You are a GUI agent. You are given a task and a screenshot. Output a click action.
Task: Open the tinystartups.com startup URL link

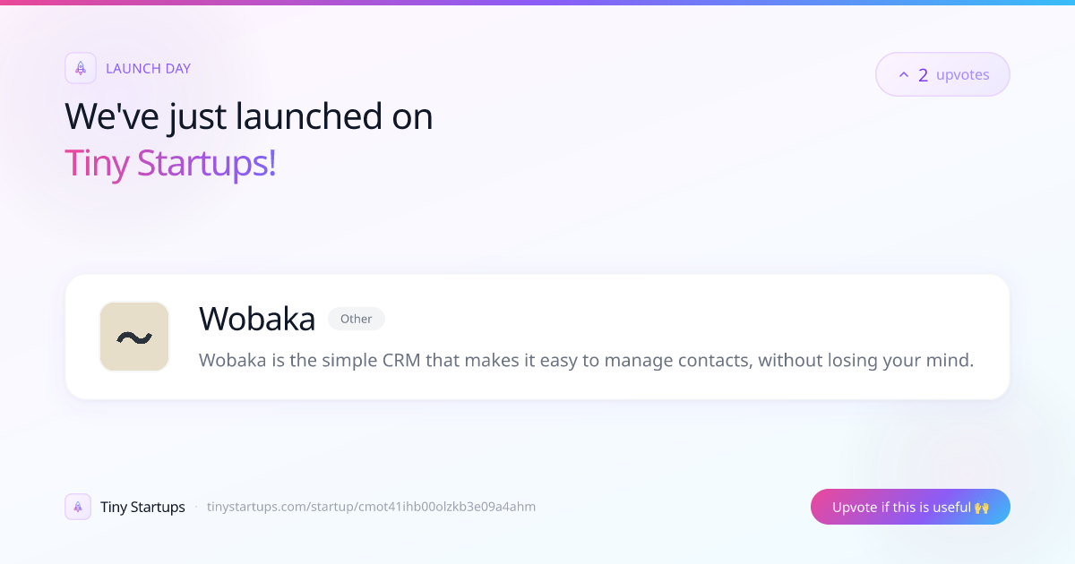371,507
